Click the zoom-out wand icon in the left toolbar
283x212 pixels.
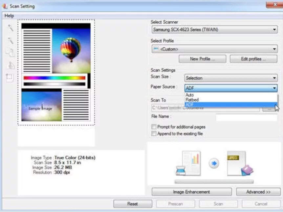[11, 40]
